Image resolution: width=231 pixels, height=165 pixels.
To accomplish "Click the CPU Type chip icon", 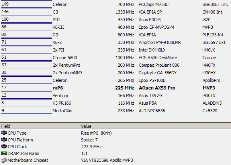I will pos(4,133).
